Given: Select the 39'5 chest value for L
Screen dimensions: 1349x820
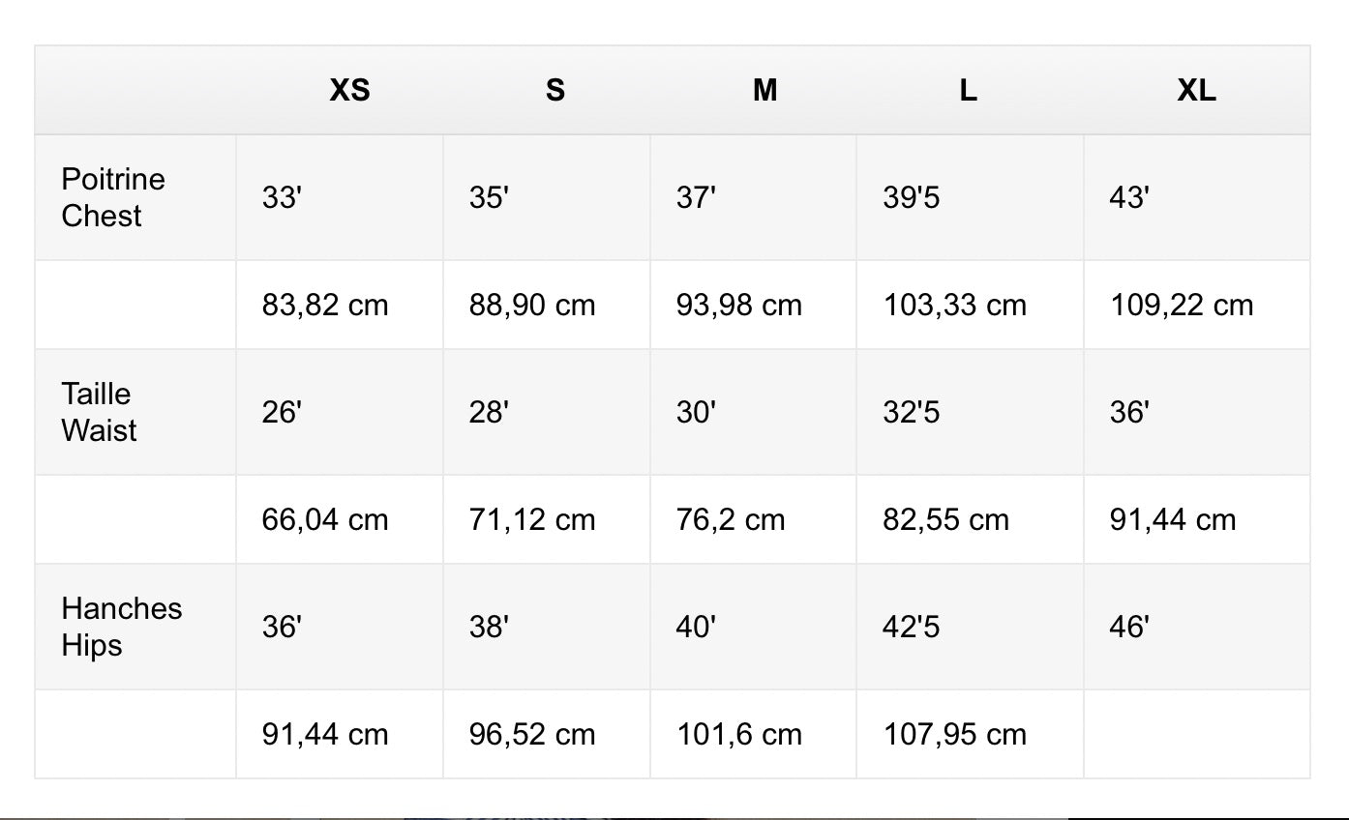Looking at the screenshot, I should (911, 198).
